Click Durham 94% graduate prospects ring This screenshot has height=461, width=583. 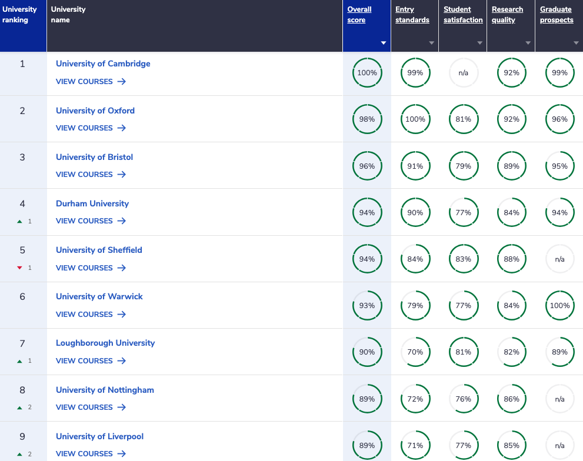[560, 212]
